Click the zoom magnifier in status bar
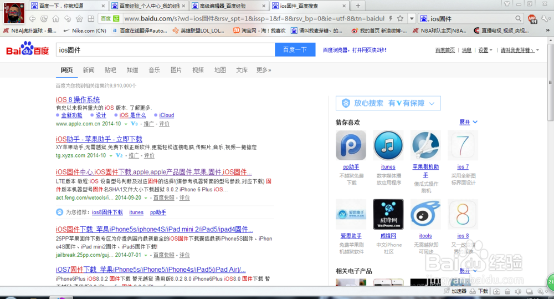This screenshot has height=299, width=554. click(x=541, y=291)
